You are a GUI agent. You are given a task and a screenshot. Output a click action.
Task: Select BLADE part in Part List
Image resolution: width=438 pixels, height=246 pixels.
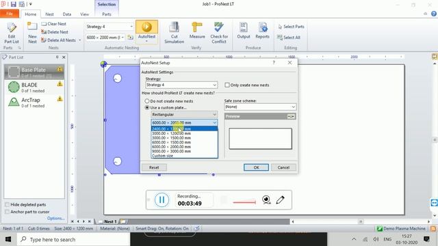(34, 87)
